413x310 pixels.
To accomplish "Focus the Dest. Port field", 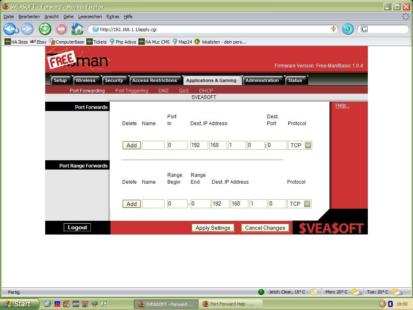I will tap(277, 145).
